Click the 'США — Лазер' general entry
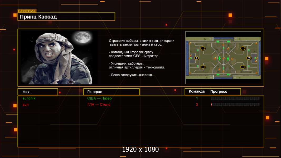The width and height of the screenshot is (281, 158). click(x=99, y=98)
